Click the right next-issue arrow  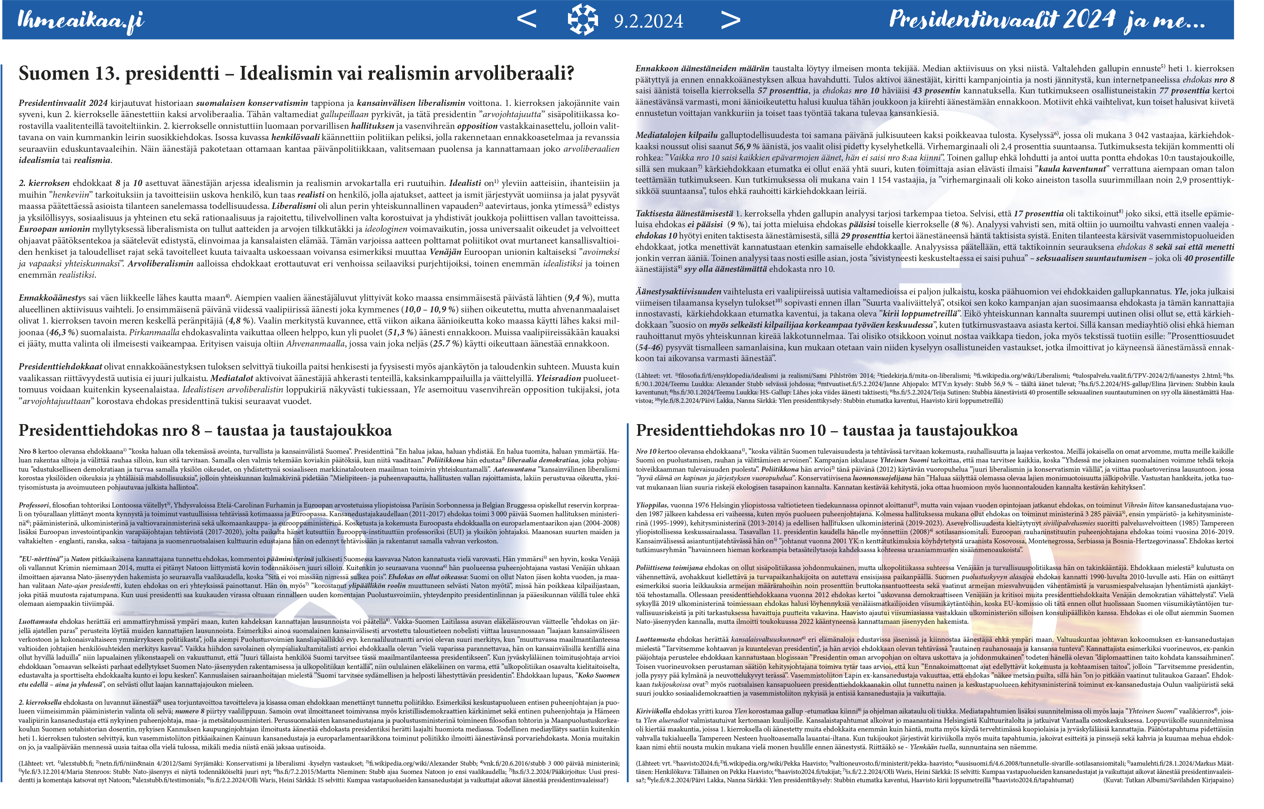tap(730, 20)
